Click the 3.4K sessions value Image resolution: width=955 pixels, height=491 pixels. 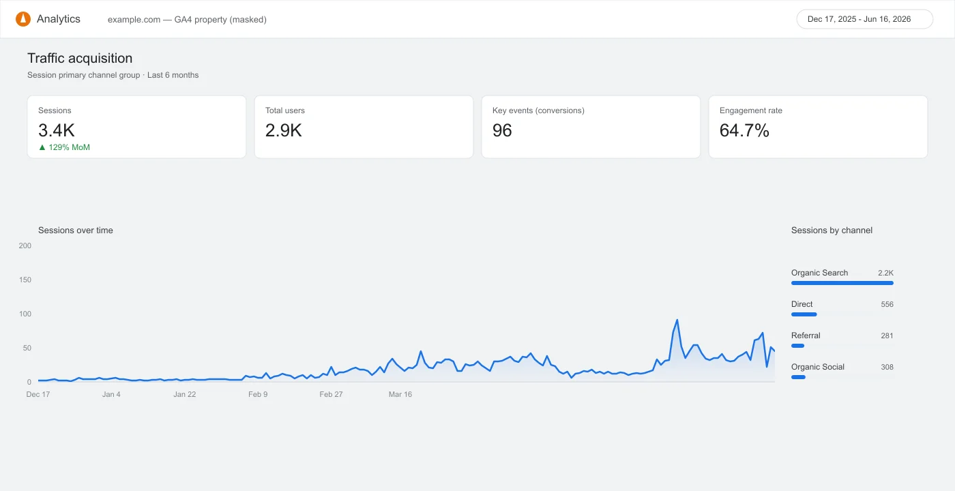[57, 130]
